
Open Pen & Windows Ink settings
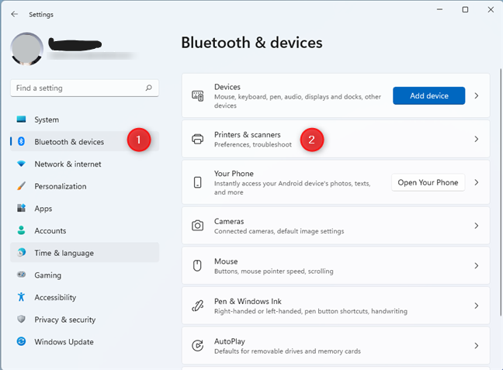pos(336,306)
